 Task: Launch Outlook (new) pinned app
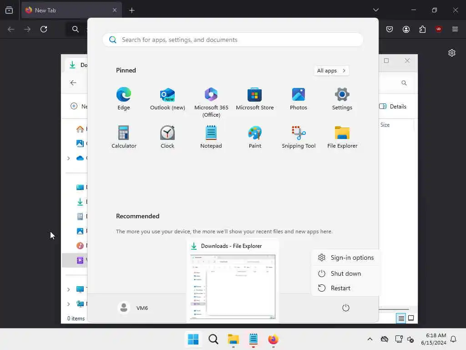click(167, 99)
